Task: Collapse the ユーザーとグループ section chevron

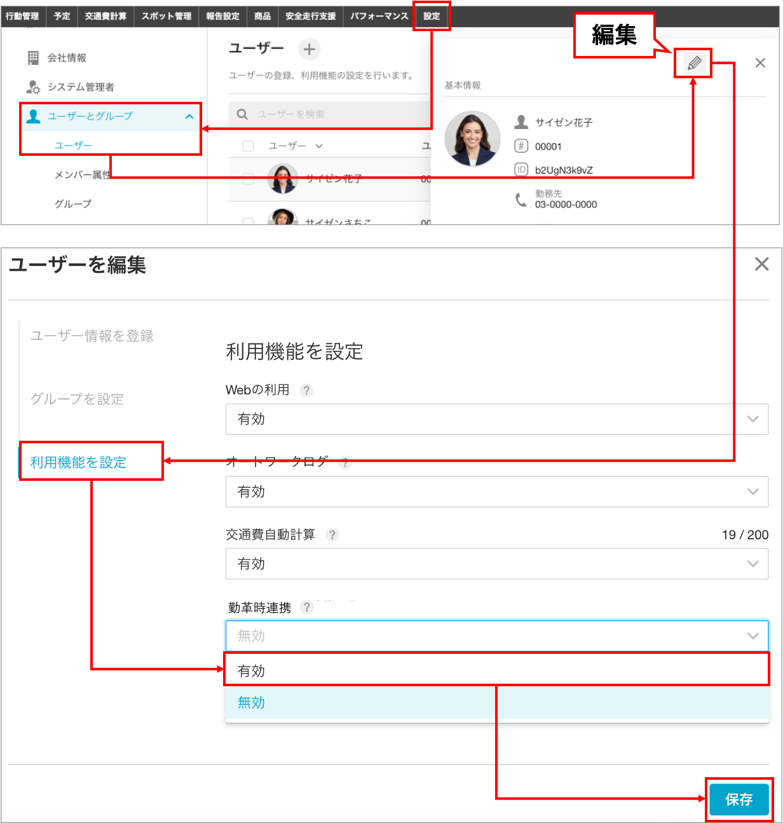Action: point(189,116)
